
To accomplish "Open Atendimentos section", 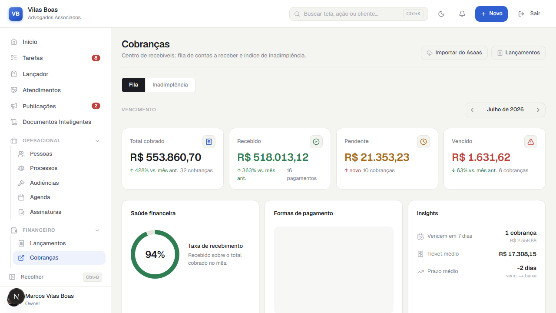I will pos(56,90).
